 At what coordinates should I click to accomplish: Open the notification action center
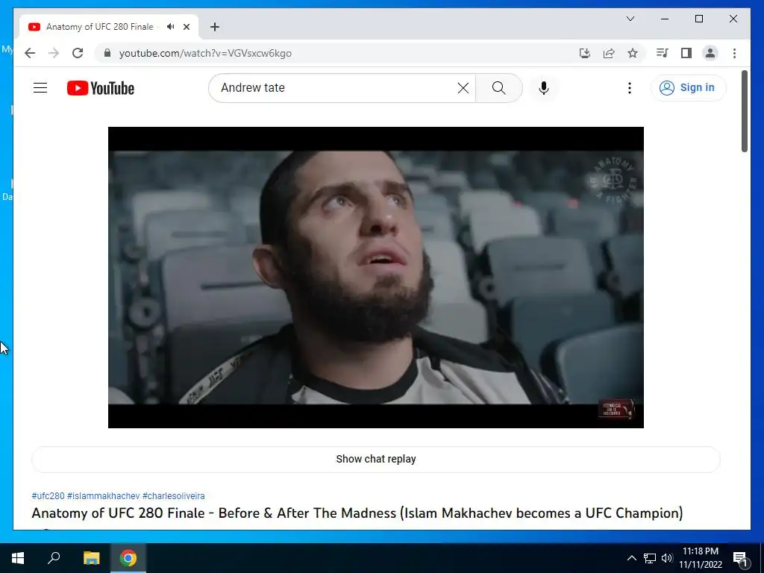click(x=741, y=558)
